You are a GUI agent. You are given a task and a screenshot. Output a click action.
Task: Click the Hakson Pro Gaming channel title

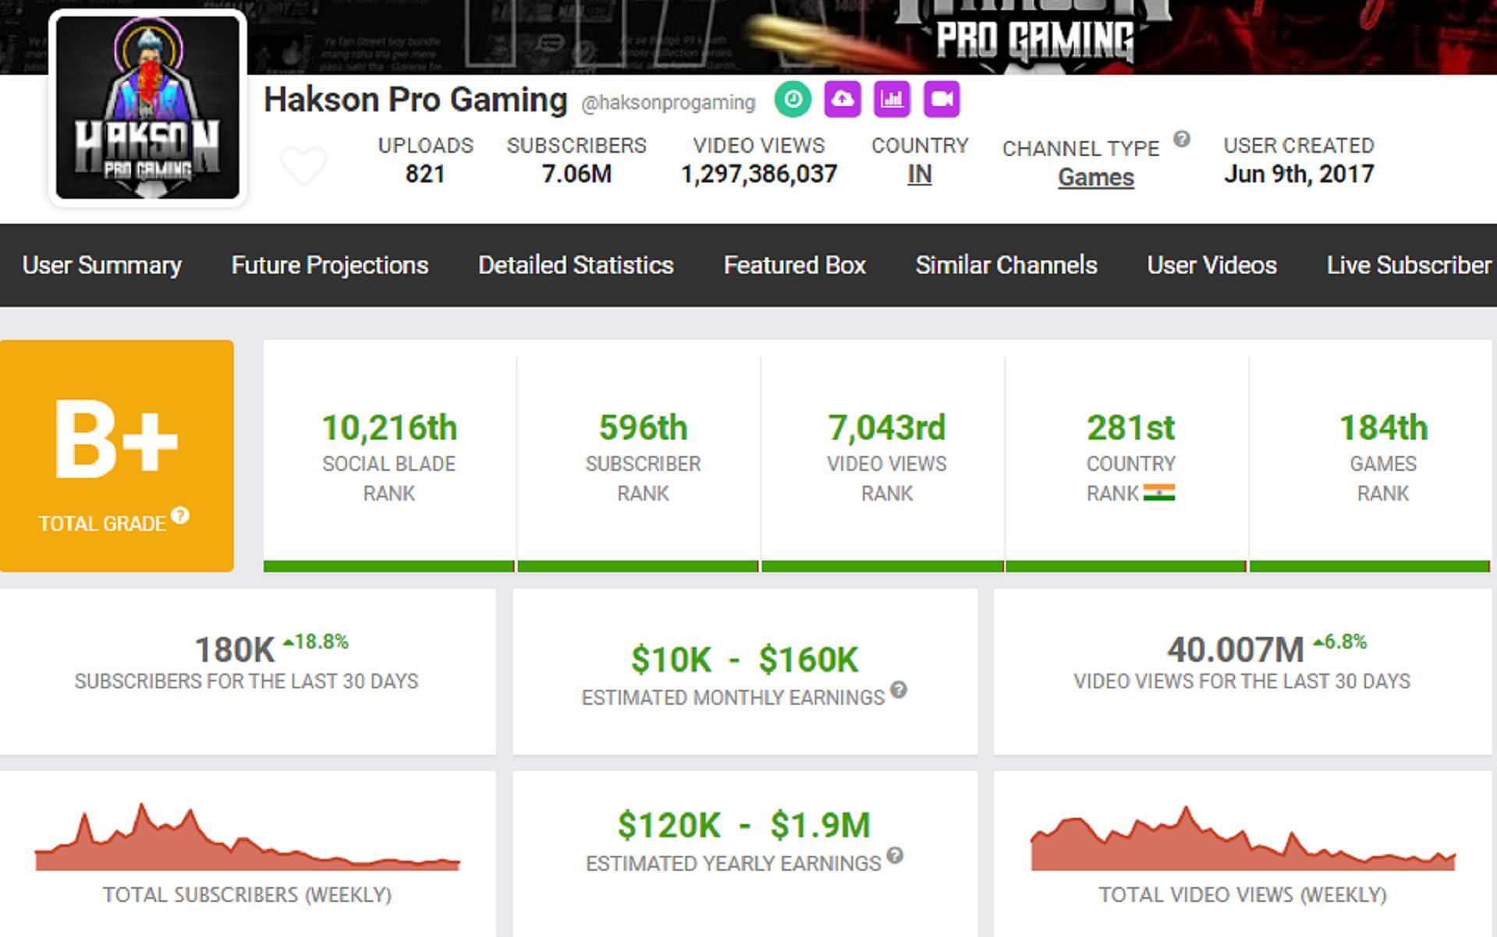[x=416, y=100]
